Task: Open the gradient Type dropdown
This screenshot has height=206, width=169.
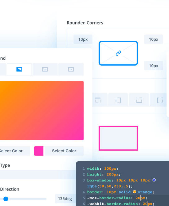Action: 38,175
